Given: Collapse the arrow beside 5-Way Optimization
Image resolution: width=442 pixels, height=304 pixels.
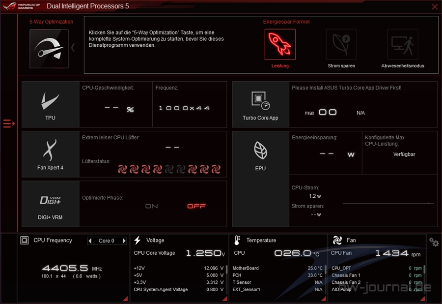Looking at the screenshot, I should (x=73, y=48).
